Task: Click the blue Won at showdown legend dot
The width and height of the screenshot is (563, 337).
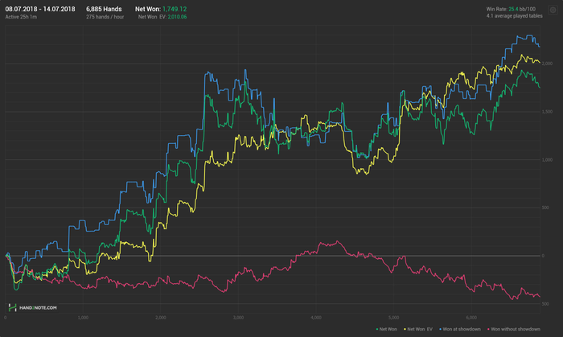Action: coord(440,329)
